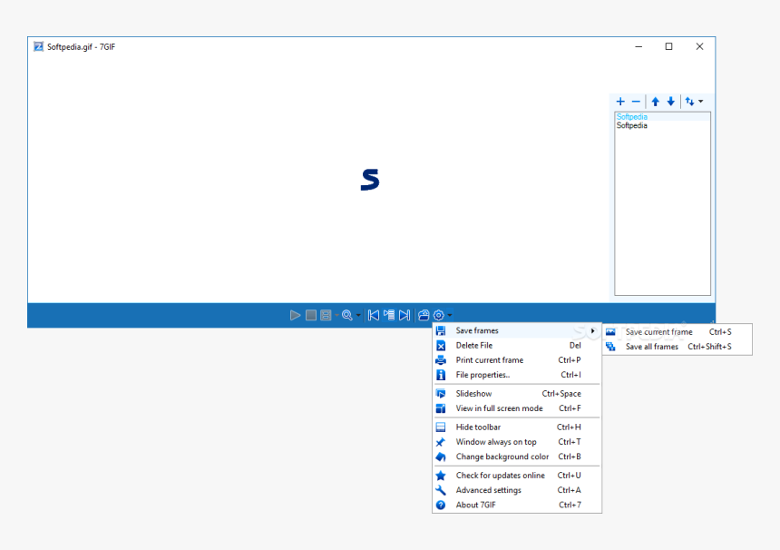Click the open file folder icon
Screen dimensions: 780x550
[x=424, y=315]
